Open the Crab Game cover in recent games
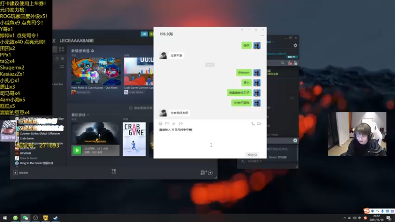The width and height of the screenshot is (395, 222). tap(134, 139)
